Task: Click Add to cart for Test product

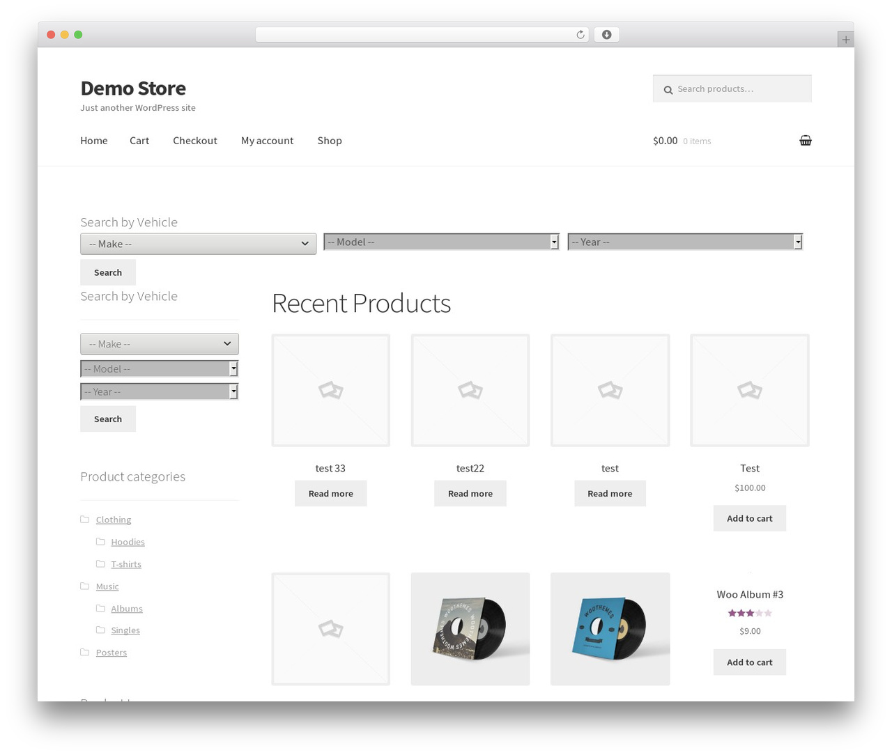Action: point(750,518)
